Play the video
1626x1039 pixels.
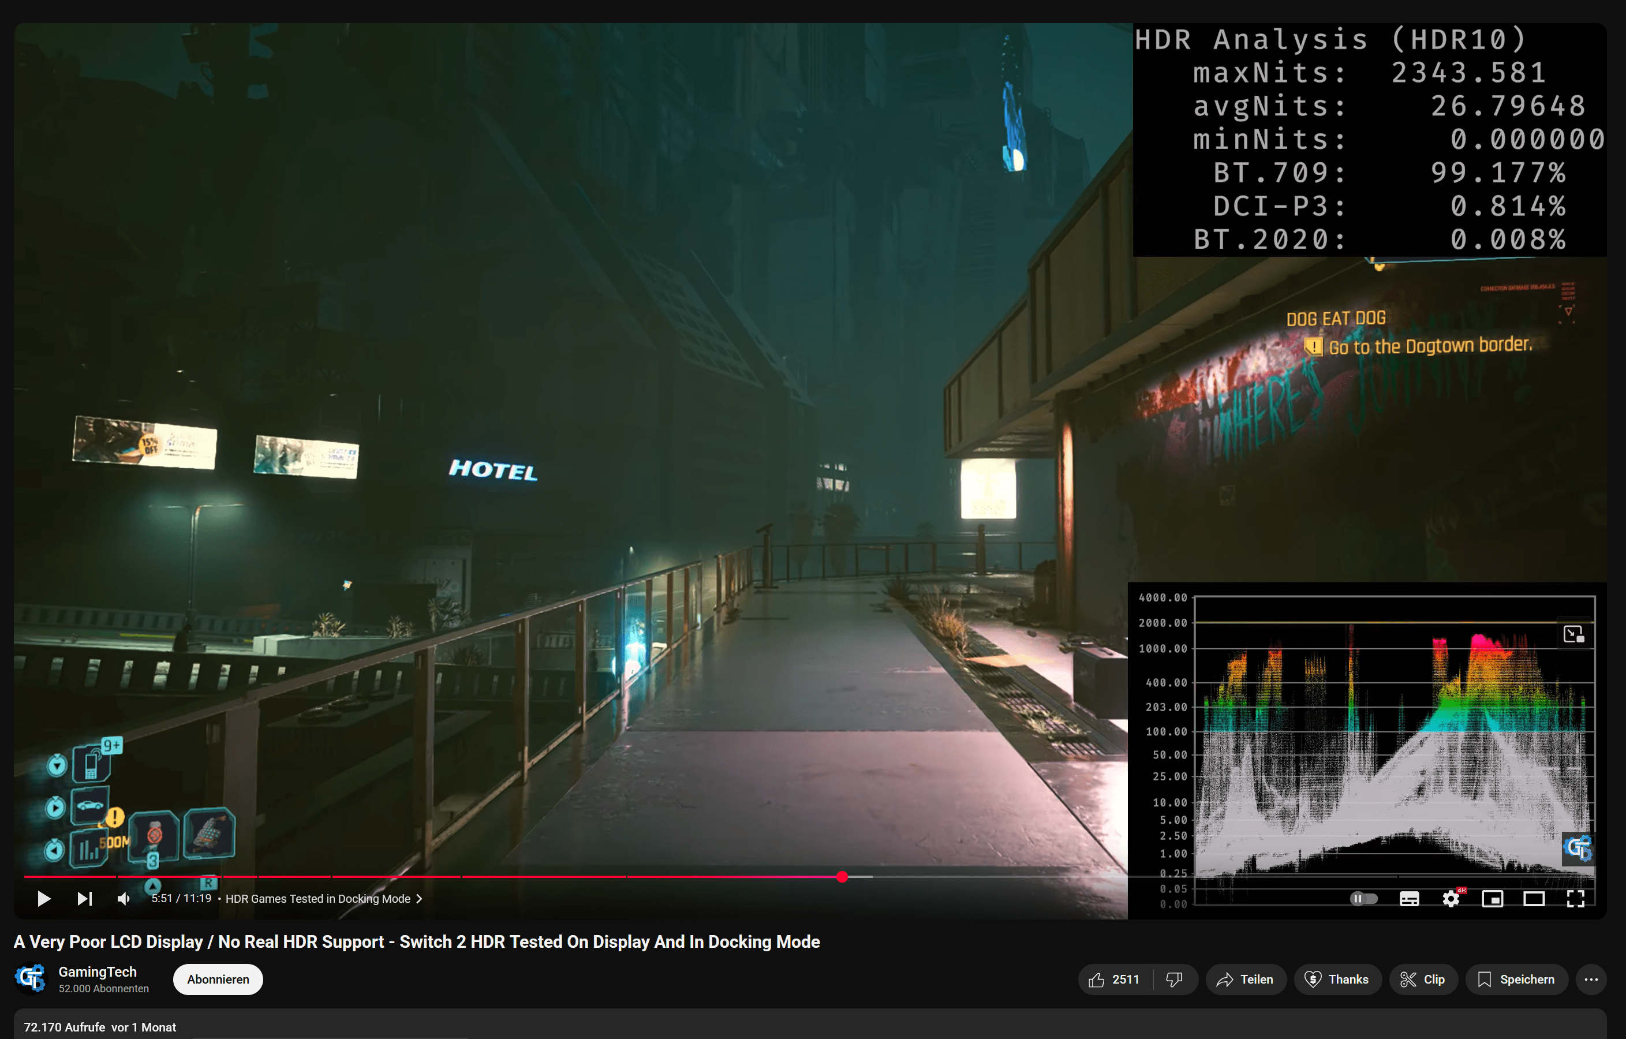click(x=44, y=899)
